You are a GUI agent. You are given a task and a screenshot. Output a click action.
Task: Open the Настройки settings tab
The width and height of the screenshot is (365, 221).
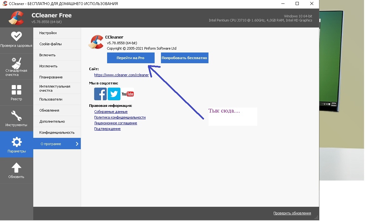point(57,33)
